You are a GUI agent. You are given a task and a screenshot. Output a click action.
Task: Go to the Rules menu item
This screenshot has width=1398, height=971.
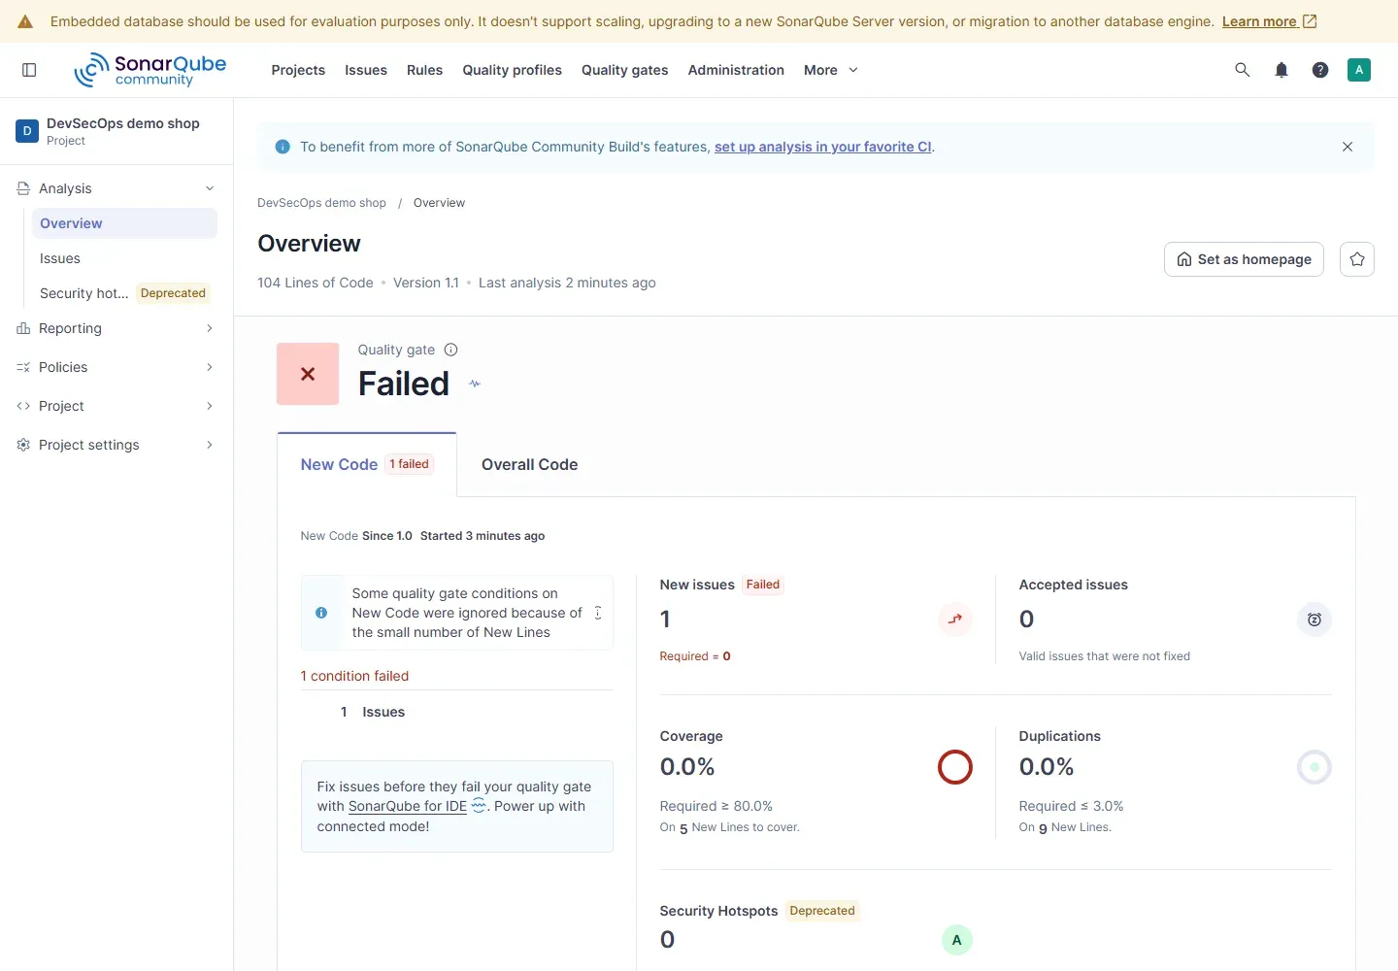(424, 70)
